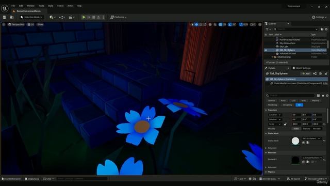Click the viewport layout maximize icon

[x=260, y=24]
